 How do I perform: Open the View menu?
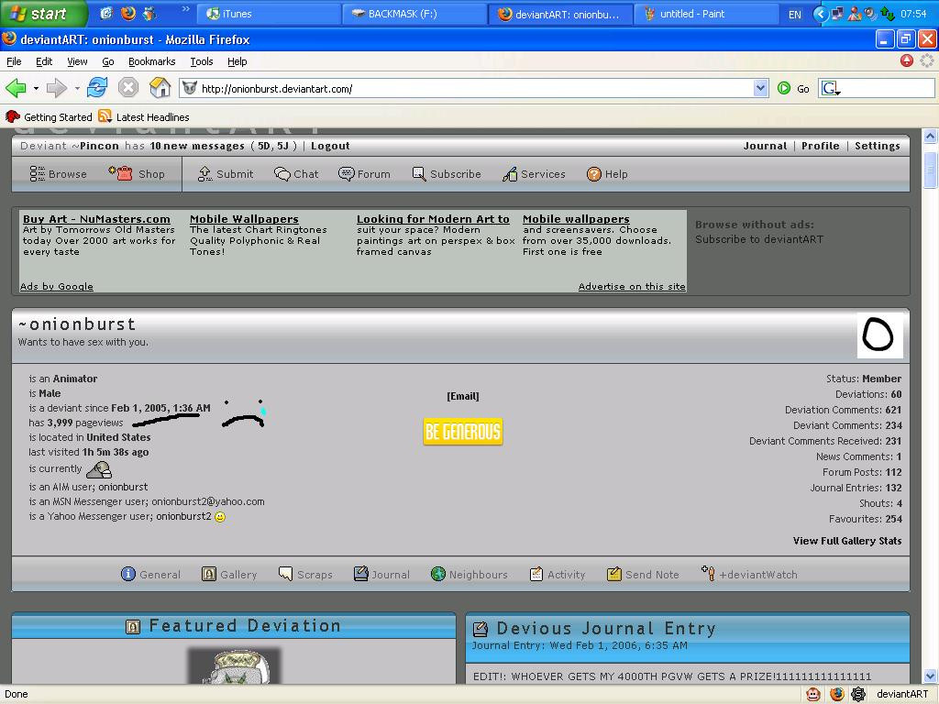tap(77, 61)
